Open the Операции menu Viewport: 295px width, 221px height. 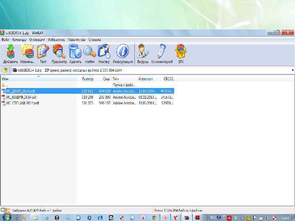[37, 39]
